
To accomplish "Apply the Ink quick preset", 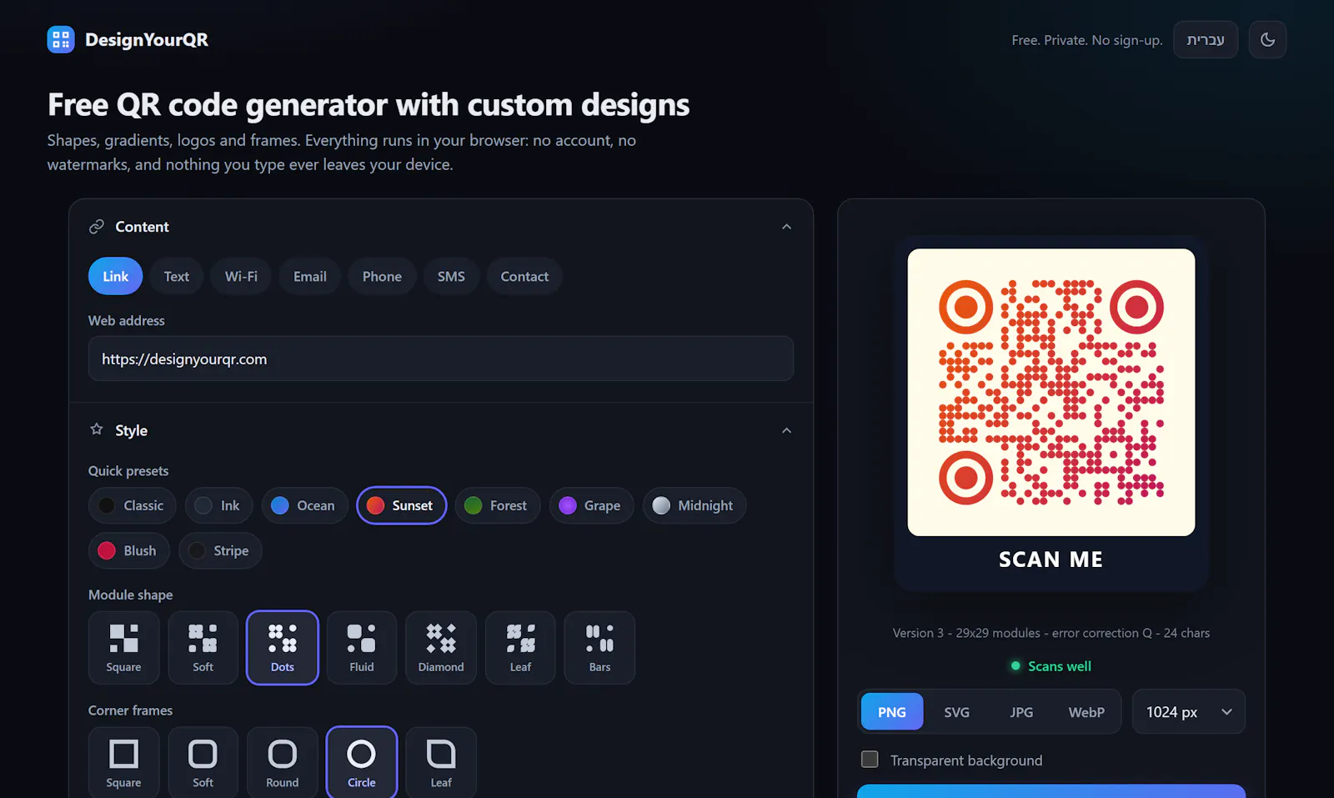I will (x=218, y=505).
